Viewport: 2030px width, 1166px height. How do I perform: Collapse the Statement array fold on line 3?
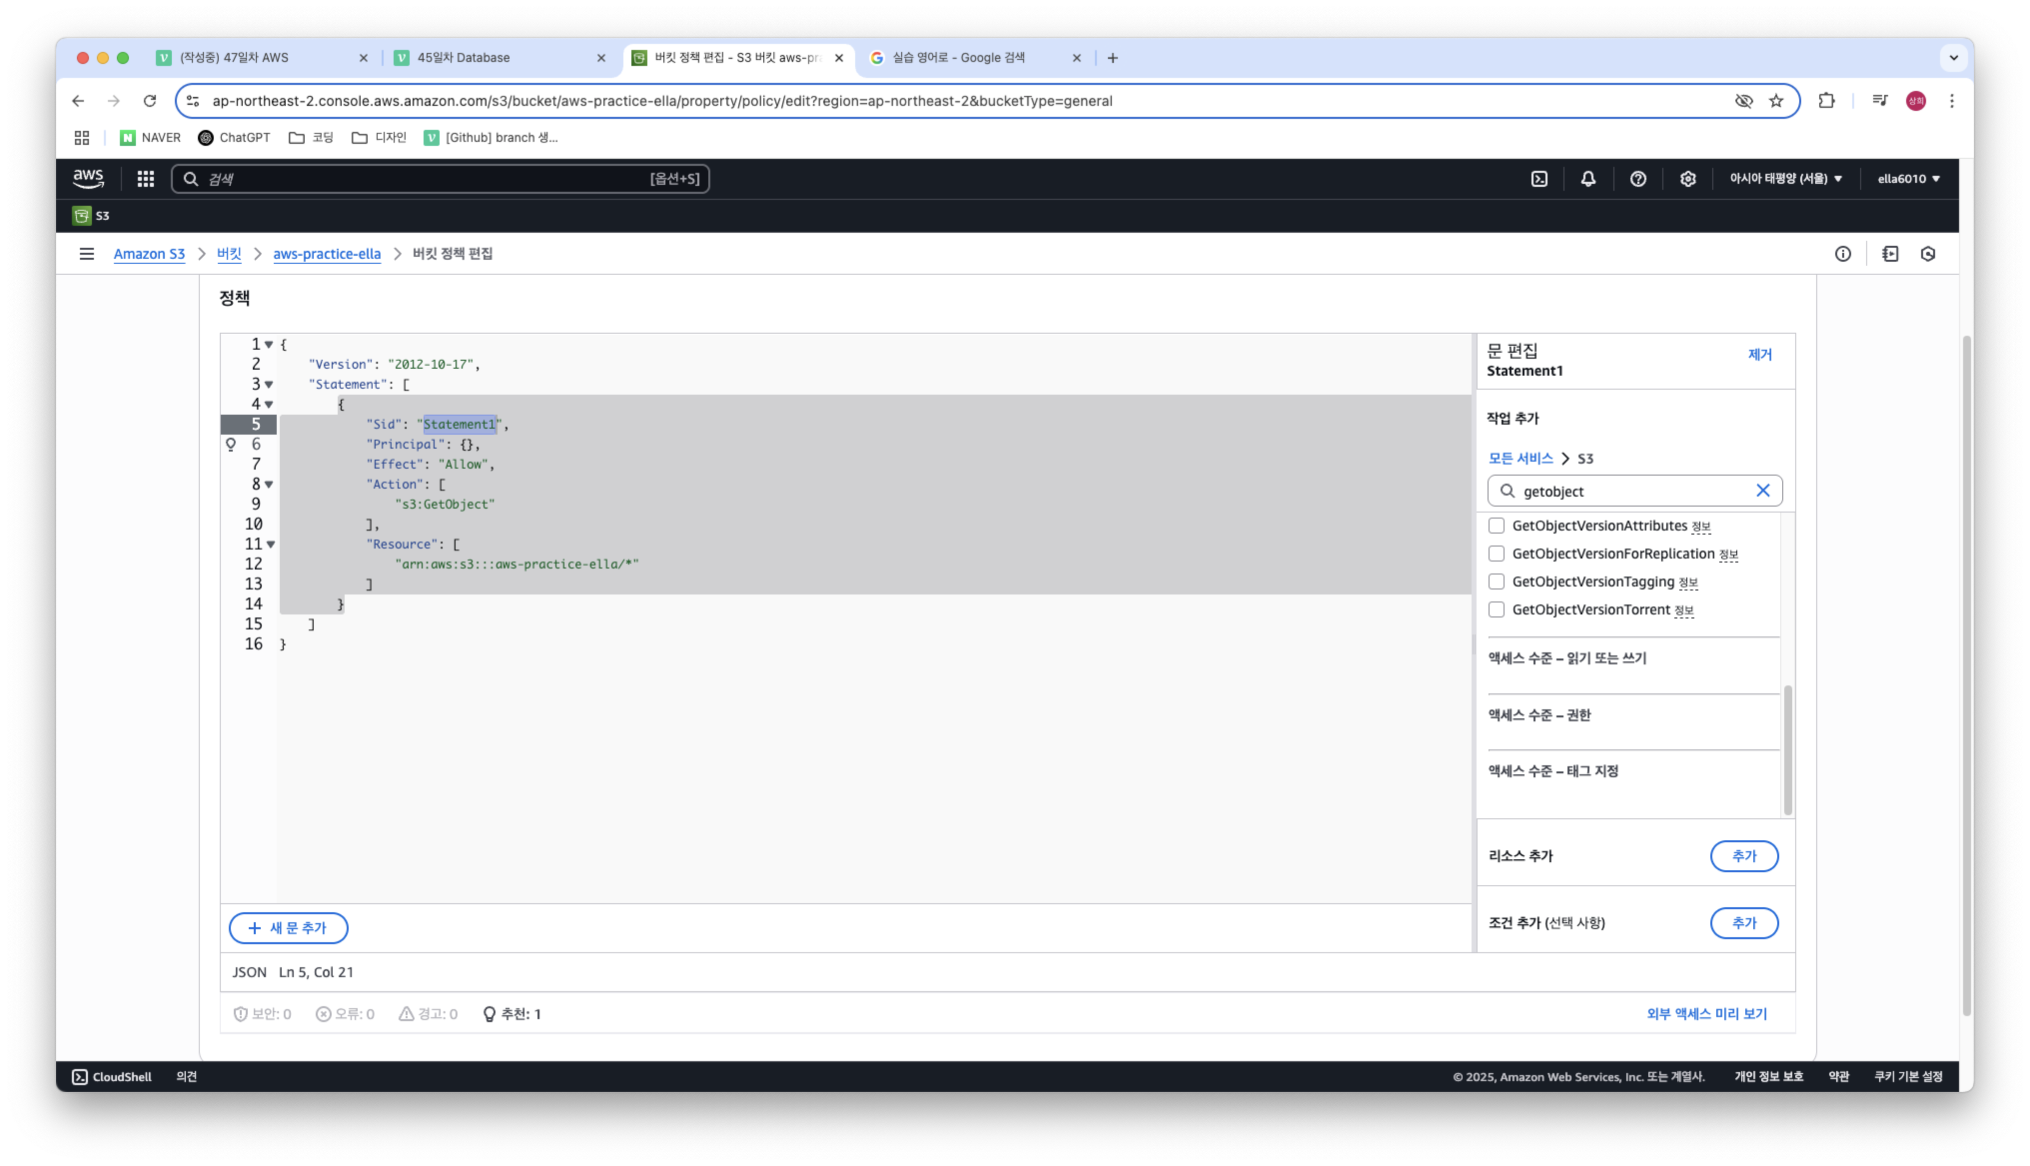tap(269, 384)
